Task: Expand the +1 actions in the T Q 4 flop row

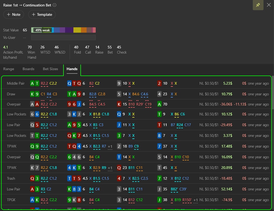Action: 110,146
